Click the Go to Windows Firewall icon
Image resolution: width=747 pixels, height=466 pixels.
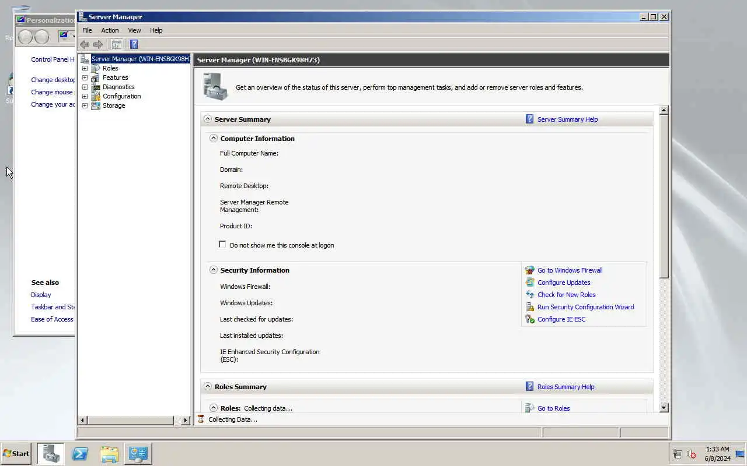pyautogui.click(x=529, y=270)
